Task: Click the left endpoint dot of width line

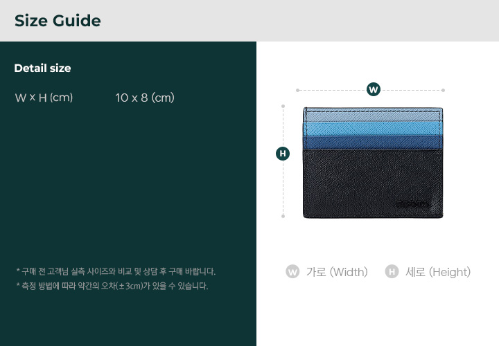Action: (297, 90)
